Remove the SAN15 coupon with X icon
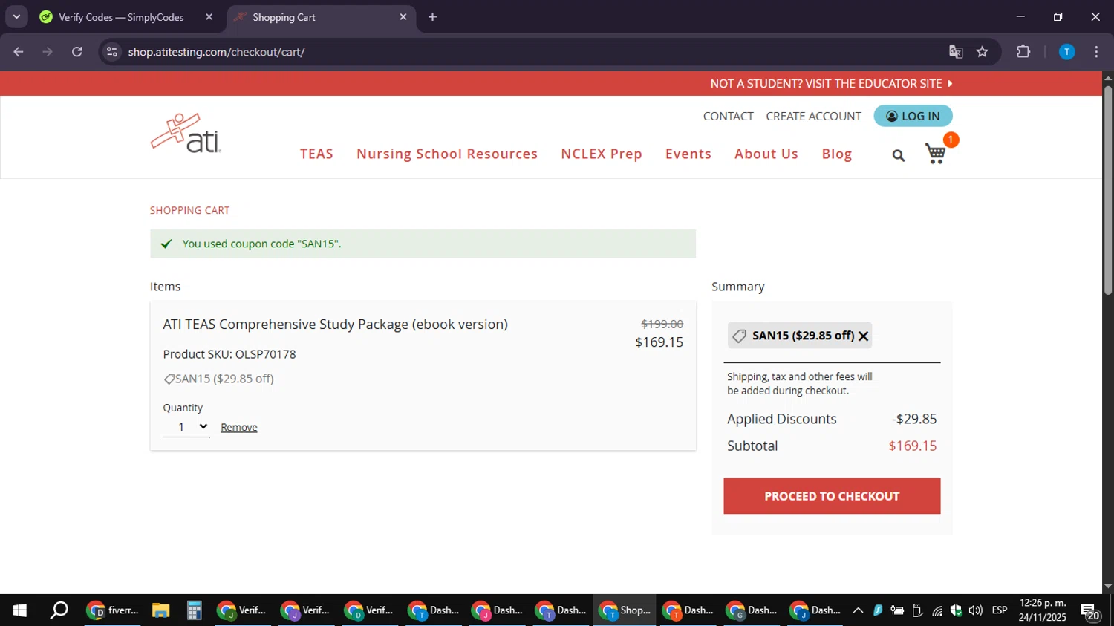 click(x=863, y=336)
